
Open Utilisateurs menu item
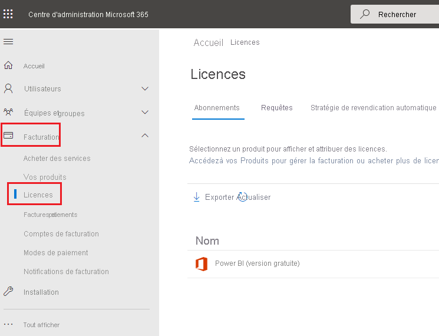42,89
